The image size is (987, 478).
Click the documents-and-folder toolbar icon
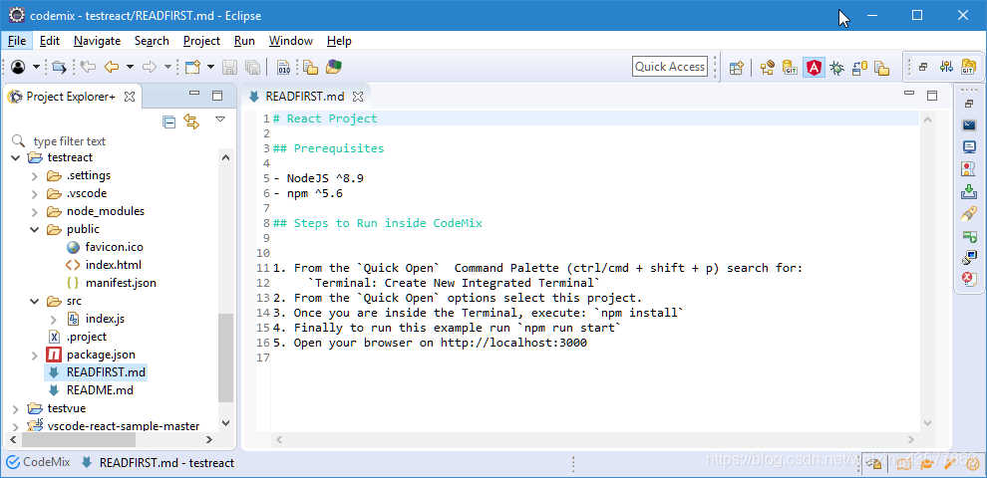pyautogui.click(x=310, y=67)
